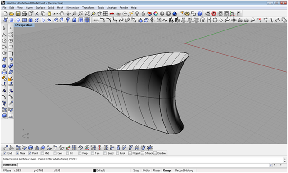Toggle the Disable osnap option
Viewport: 288px width, 173px height.
(155, 153)
